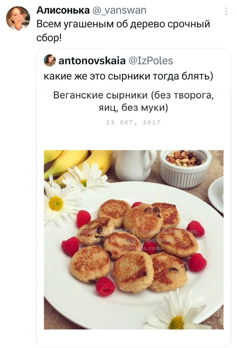Image resolution: width=237 pixels, height=348 pixels.
Task: Click the daisy at the photo's bottom edge
Action: (x=177, y=313)
